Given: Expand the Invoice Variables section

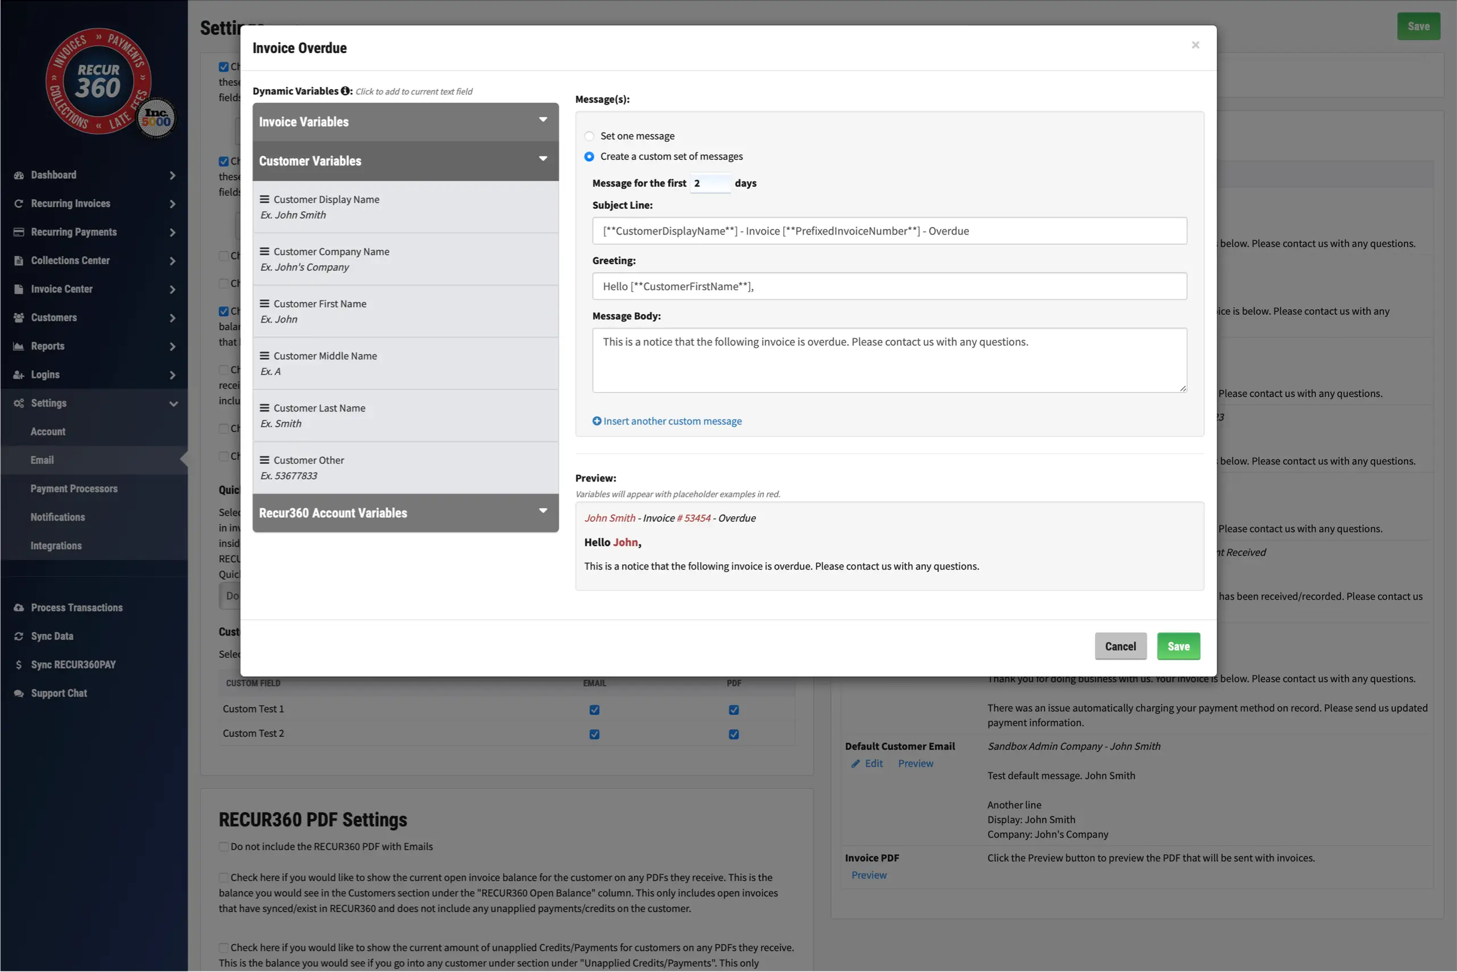Looking at the screenshot, I should [x=405, y=122].
